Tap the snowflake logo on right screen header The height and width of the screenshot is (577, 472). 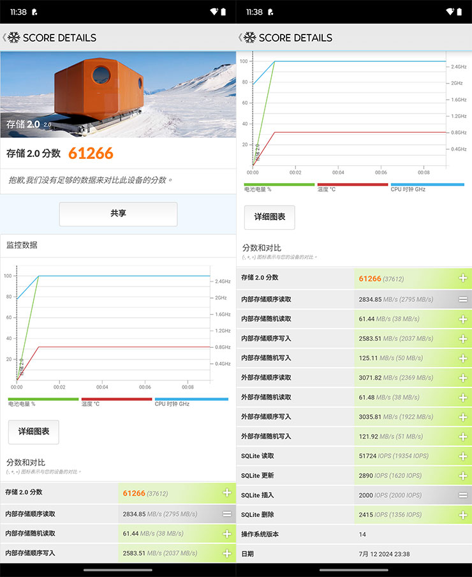250,37
